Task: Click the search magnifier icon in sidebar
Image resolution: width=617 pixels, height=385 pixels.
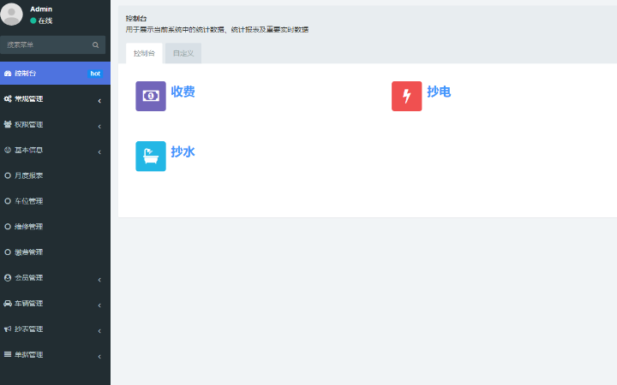Action: 96,44
